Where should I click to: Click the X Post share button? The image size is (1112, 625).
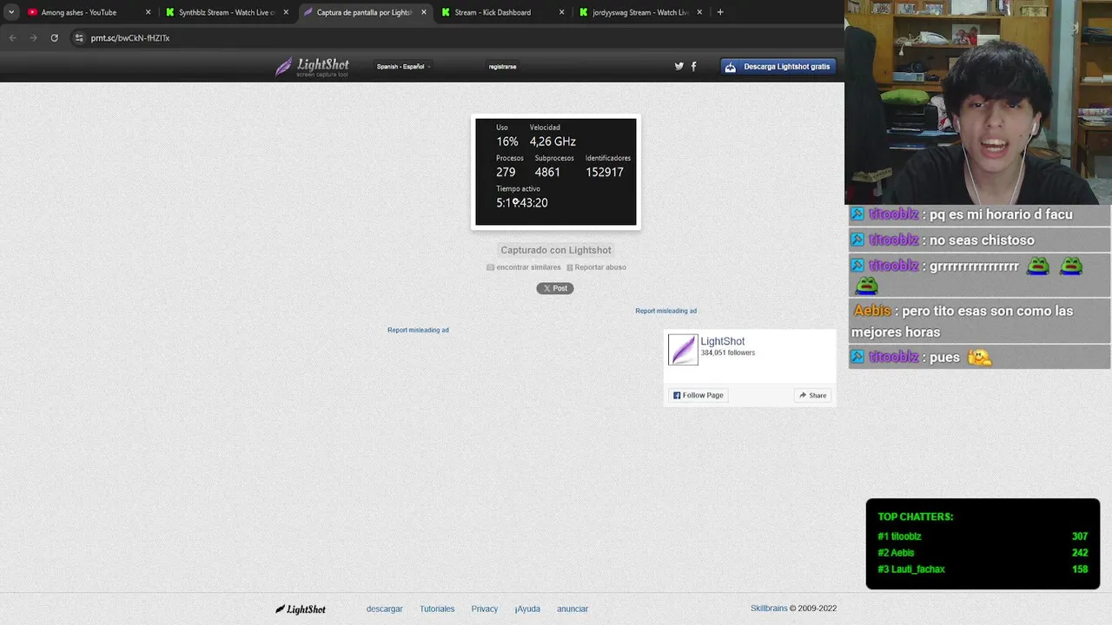555,288
